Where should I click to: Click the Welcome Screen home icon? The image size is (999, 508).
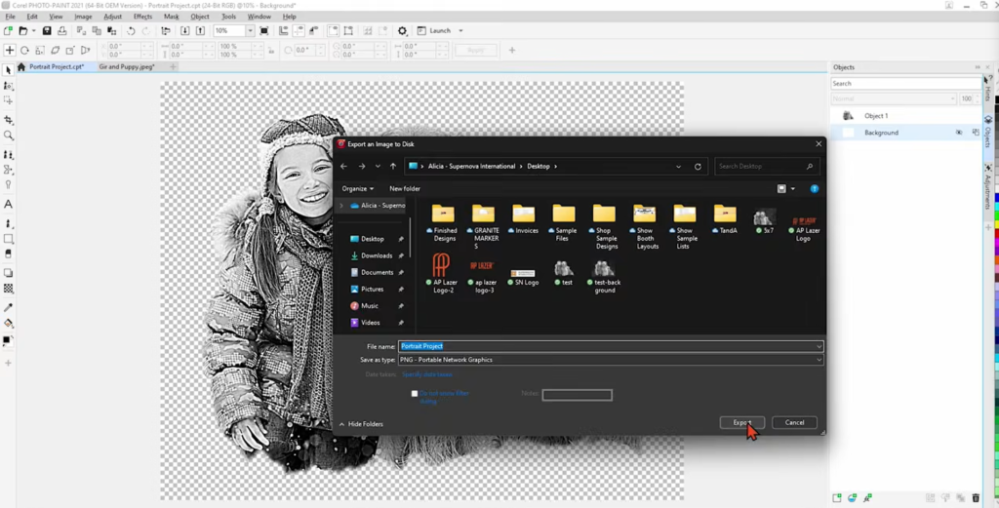[21, 67]
